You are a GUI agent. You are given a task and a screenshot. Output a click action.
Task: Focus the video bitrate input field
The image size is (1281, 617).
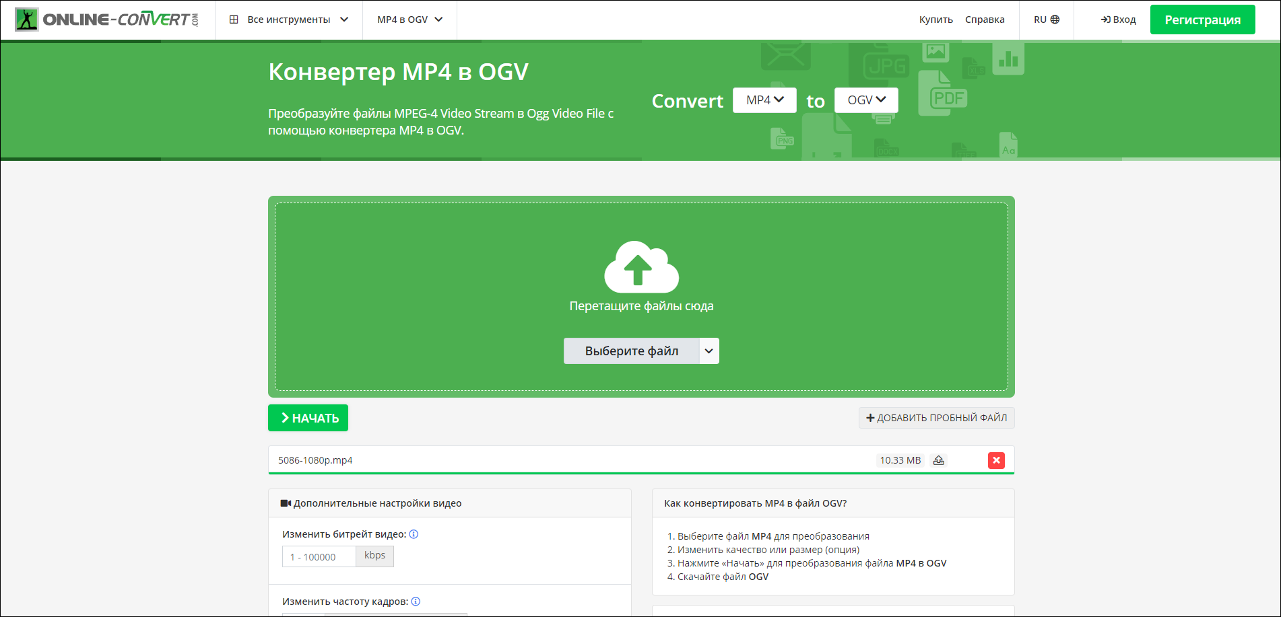click(319, 556)
